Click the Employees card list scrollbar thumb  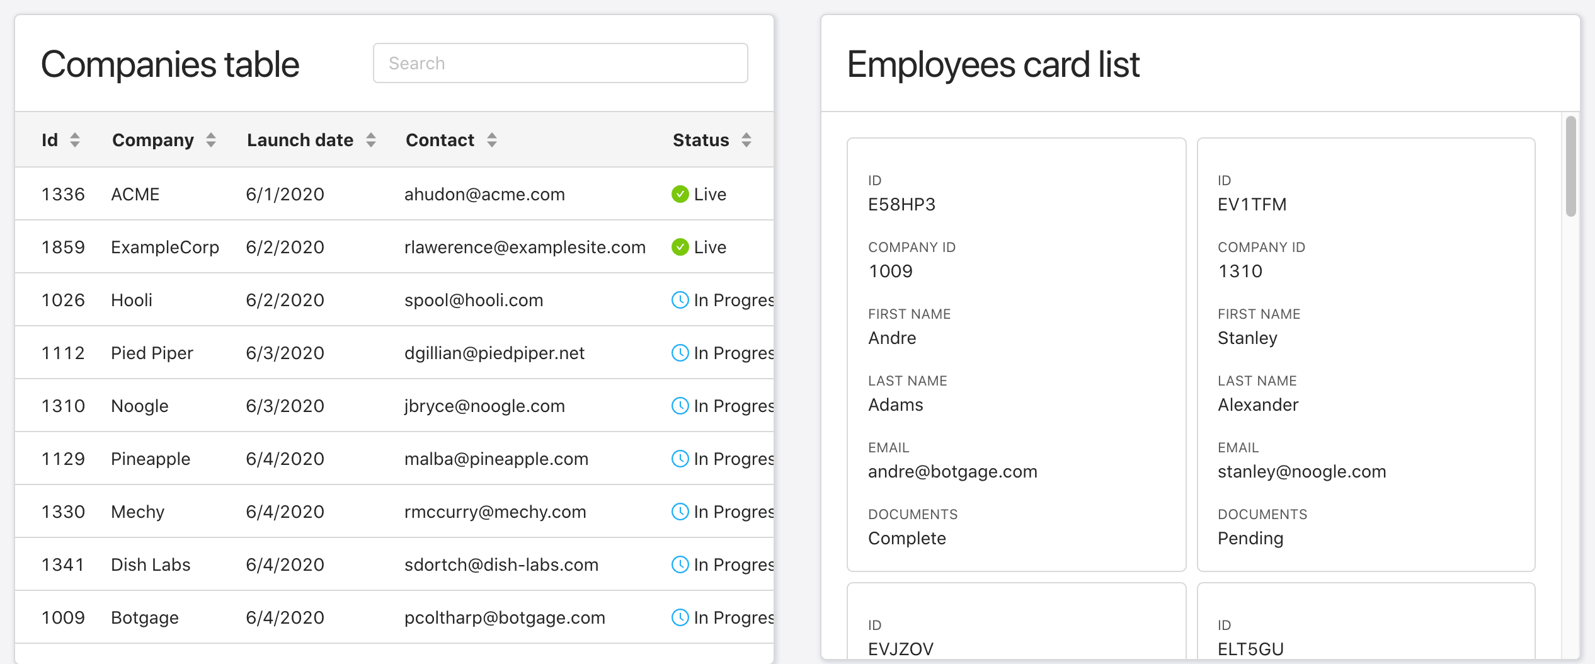point(1571,166)
